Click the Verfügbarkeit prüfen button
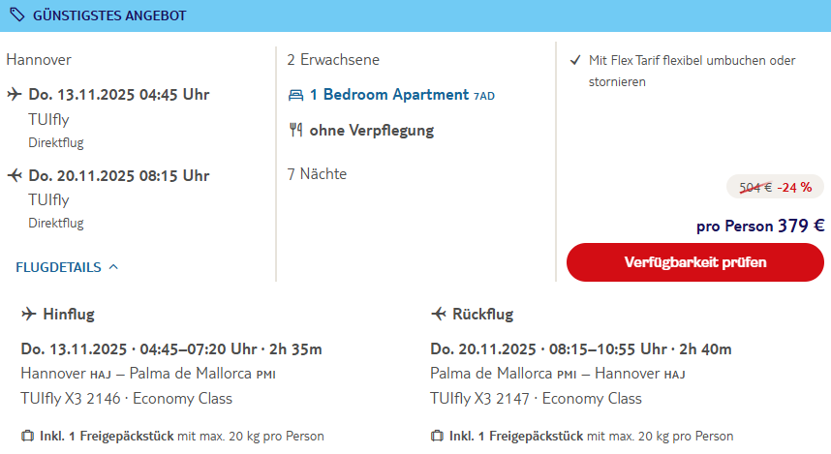Screen dimensions: 831x454 click(x=694, y=262)
